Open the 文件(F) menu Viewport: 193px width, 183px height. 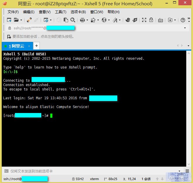coord(13,12)
